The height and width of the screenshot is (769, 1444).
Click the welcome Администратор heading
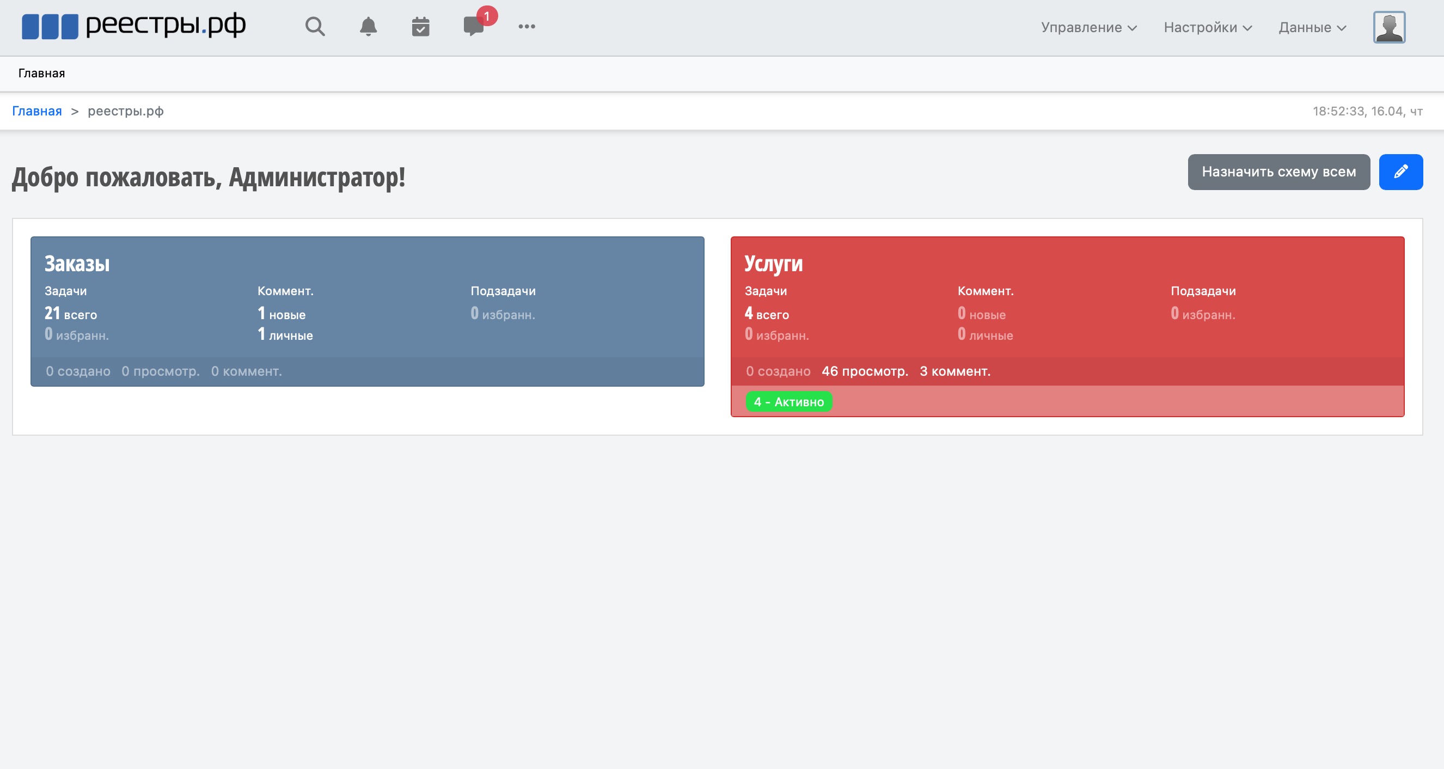pos(209,178)
